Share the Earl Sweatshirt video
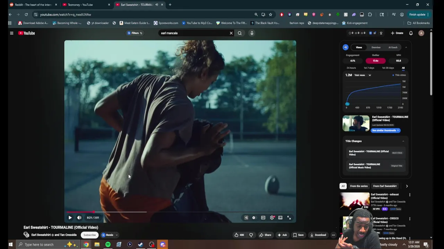Screen dimensions: 444x249 click(x=265, y=235)
